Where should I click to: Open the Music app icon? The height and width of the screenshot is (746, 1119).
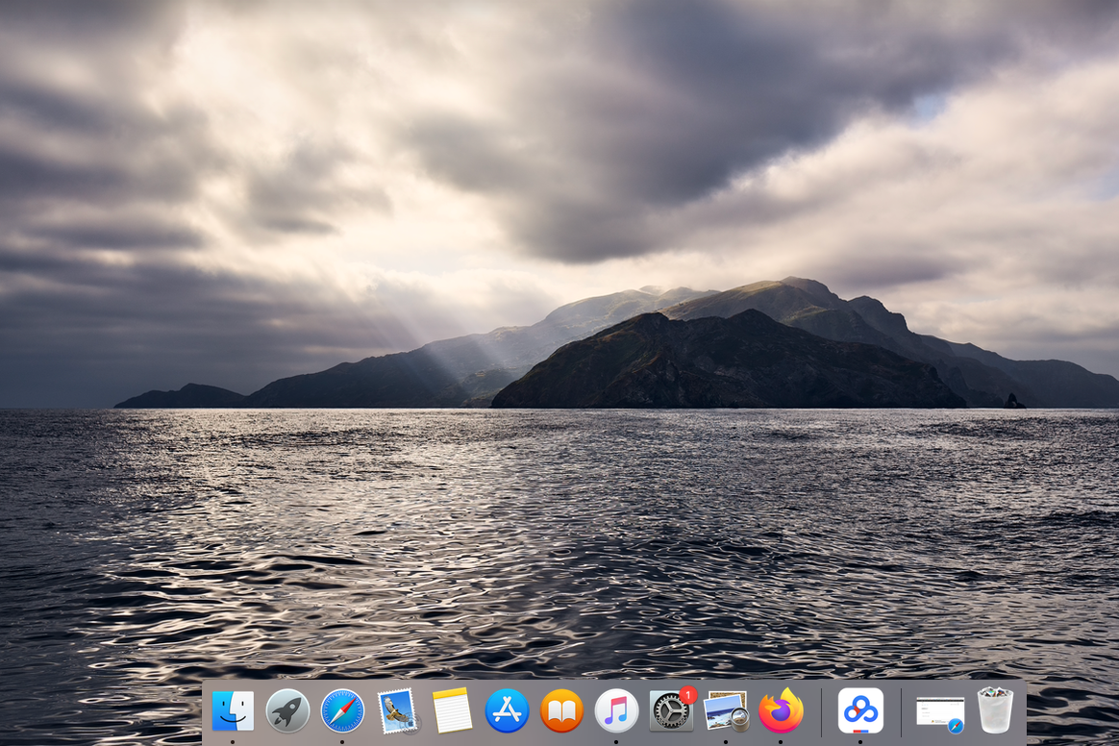616,711
